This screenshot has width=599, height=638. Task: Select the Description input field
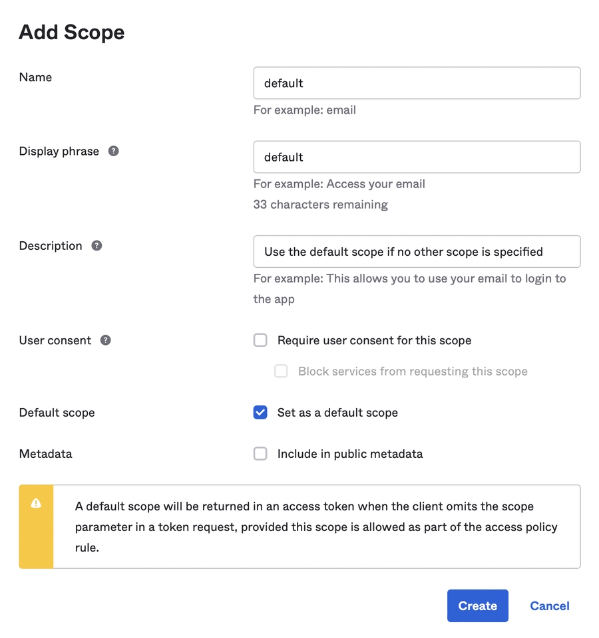pos(417,252)
